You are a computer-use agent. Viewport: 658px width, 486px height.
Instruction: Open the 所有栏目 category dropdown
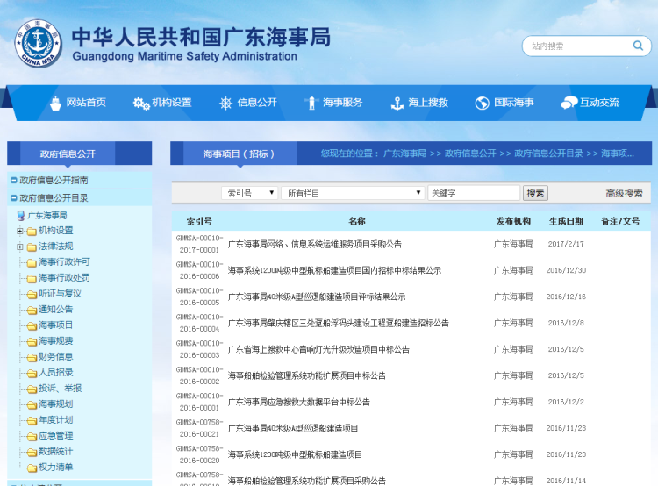click(x=353, y=193)
